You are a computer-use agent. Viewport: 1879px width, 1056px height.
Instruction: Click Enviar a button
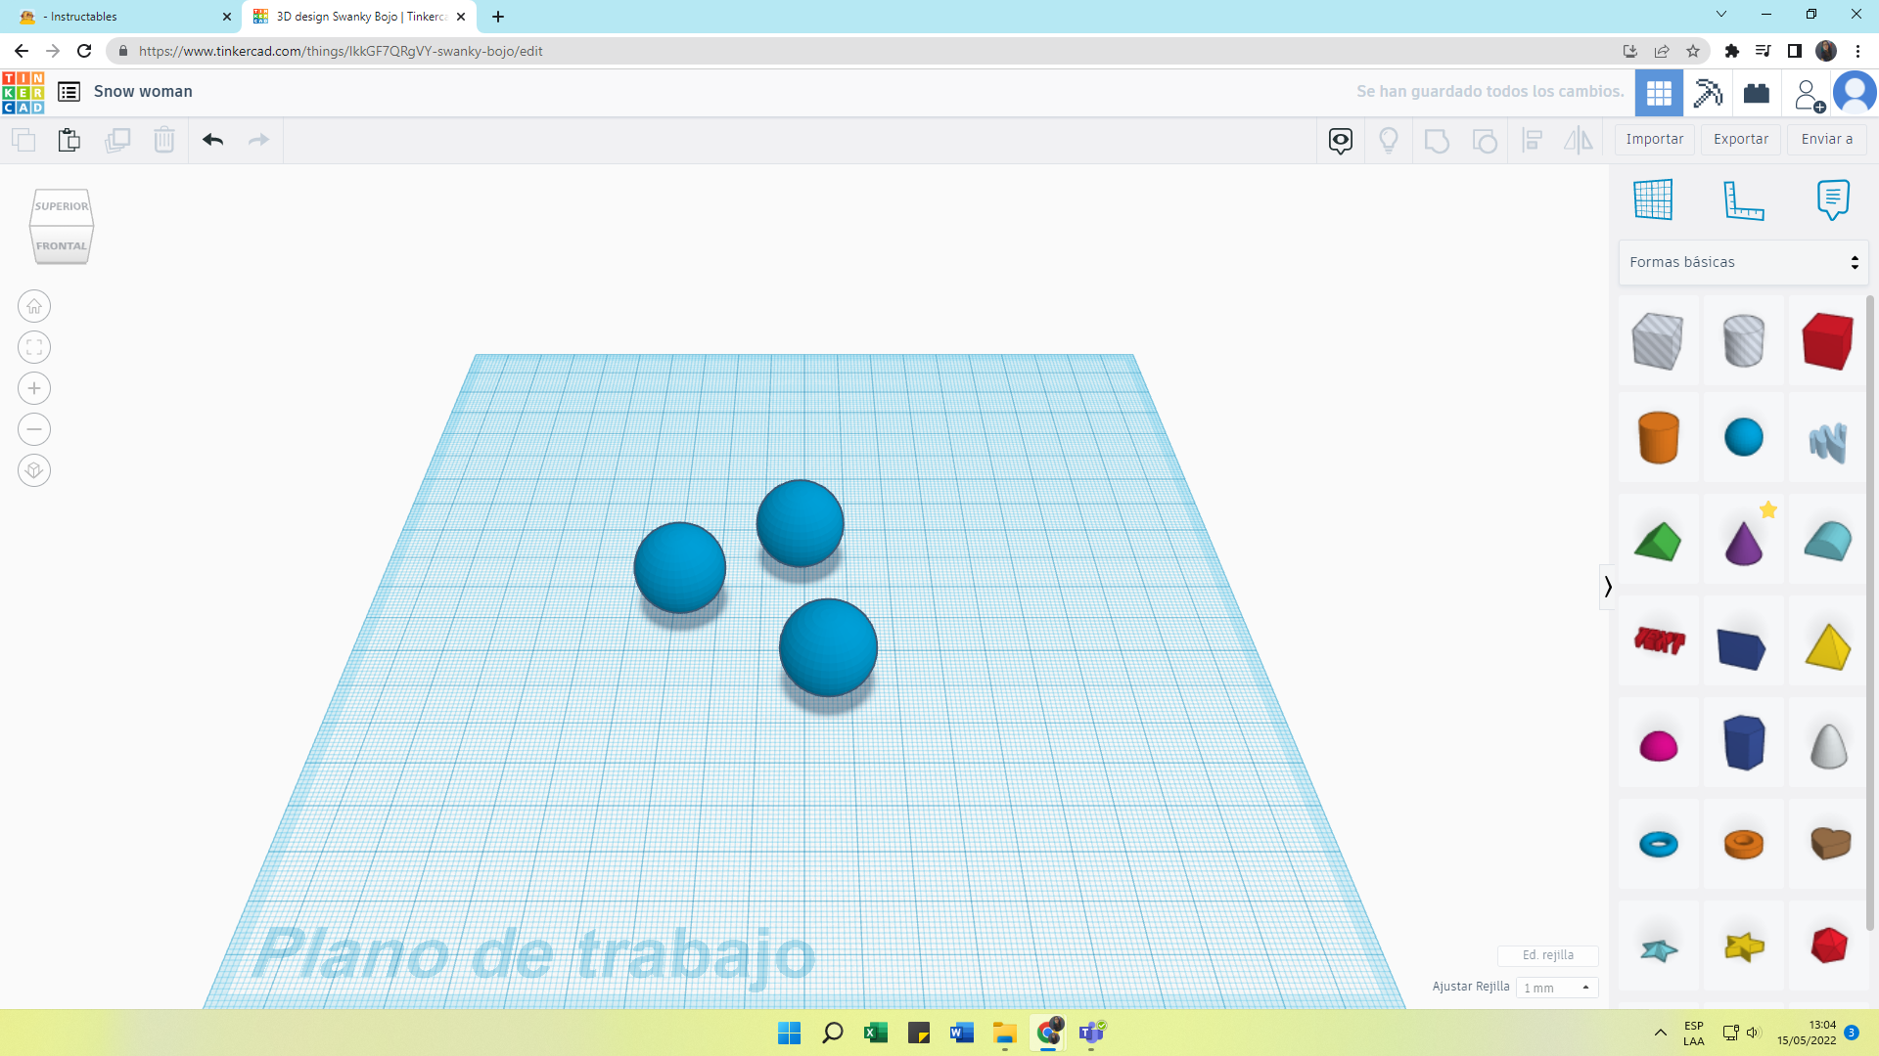point(1827,139)
